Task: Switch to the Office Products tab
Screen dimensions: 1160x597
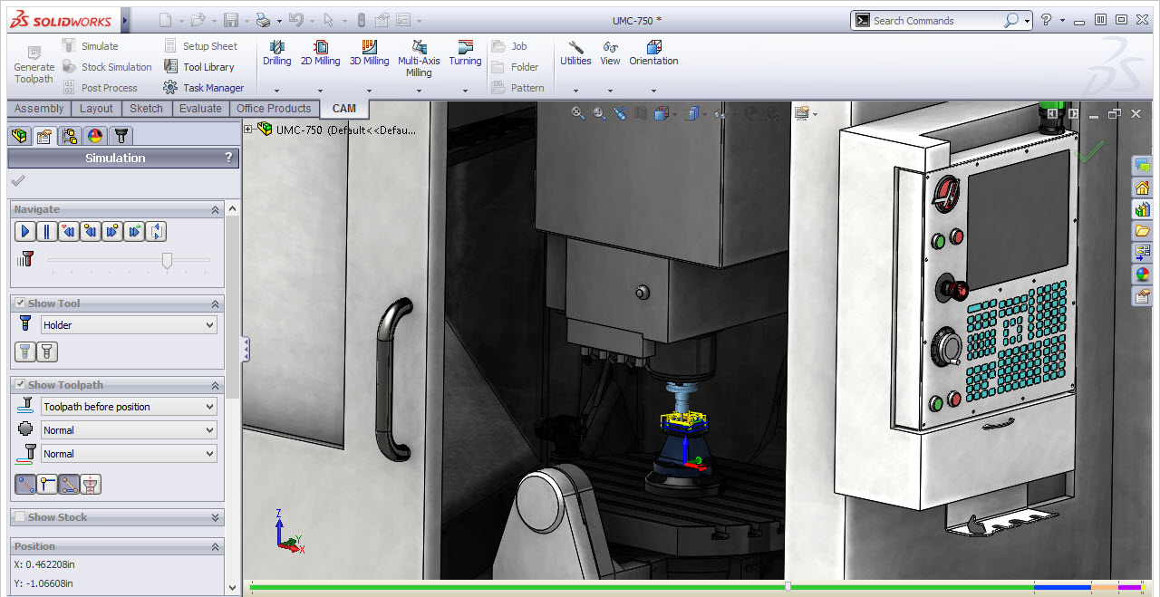Action: [274, 109]
